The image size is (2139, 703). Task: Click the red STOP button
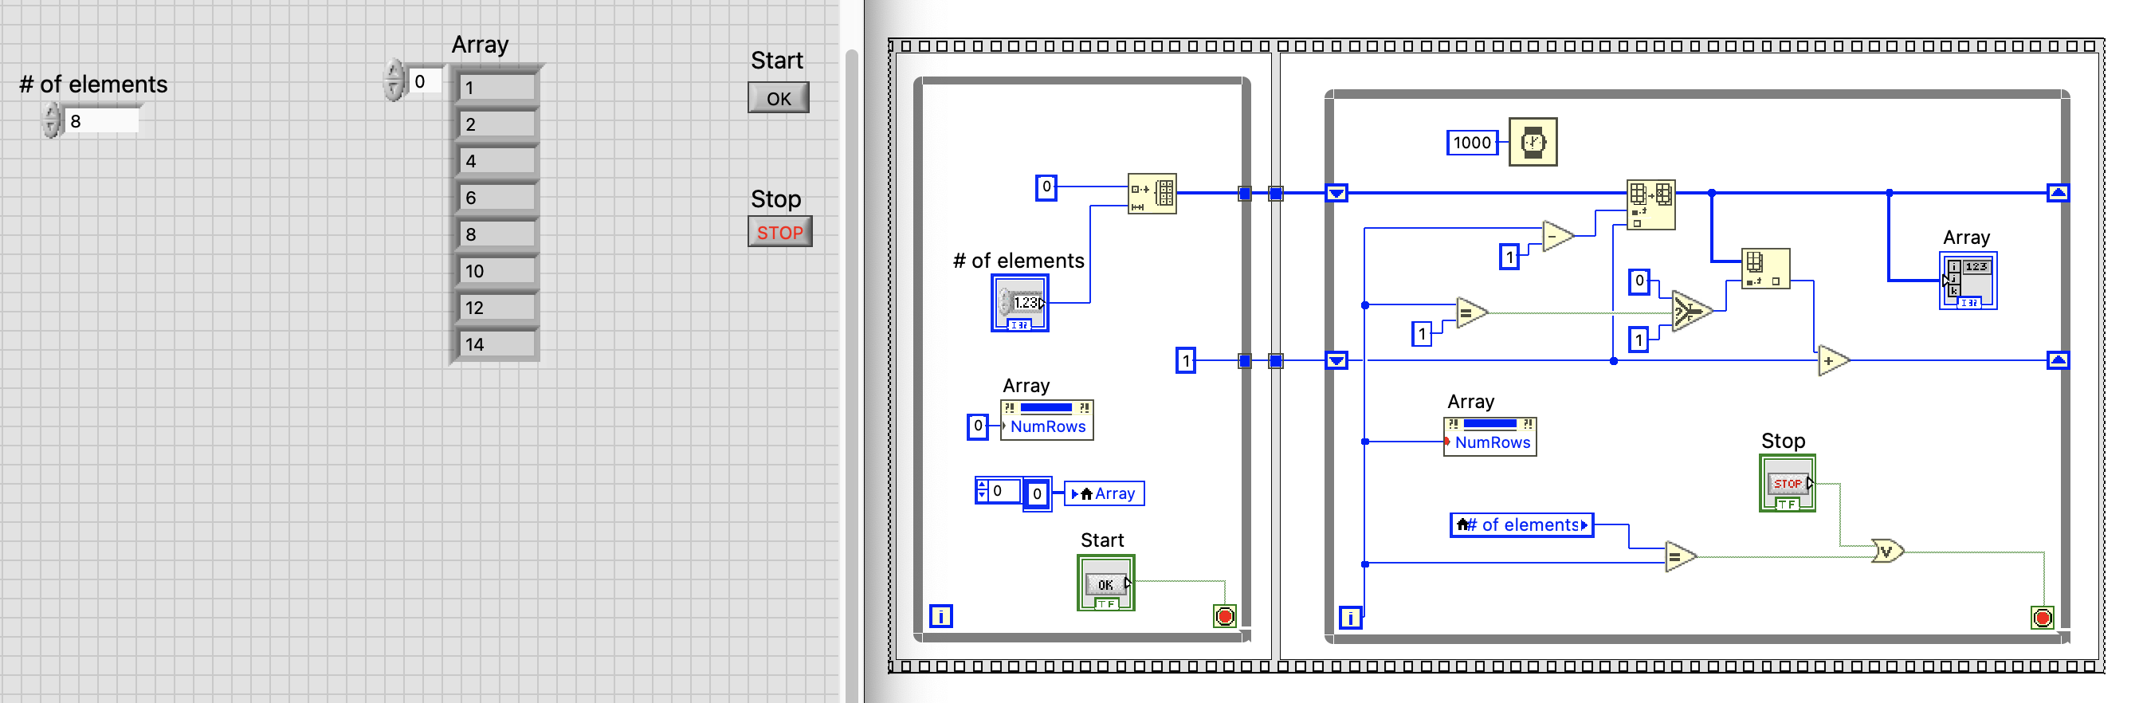tap(779, 233)
